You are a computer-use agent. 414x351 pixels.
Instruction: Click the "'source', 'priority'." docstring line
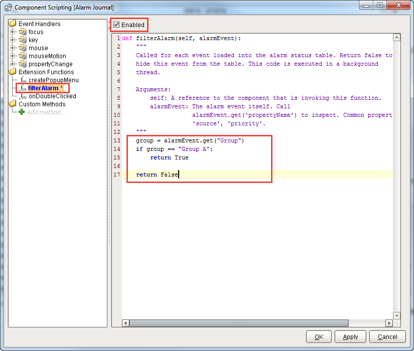(229, 123)
